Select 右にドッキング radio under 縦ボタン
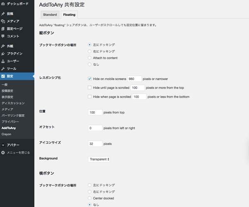 [x=90, y=51]
